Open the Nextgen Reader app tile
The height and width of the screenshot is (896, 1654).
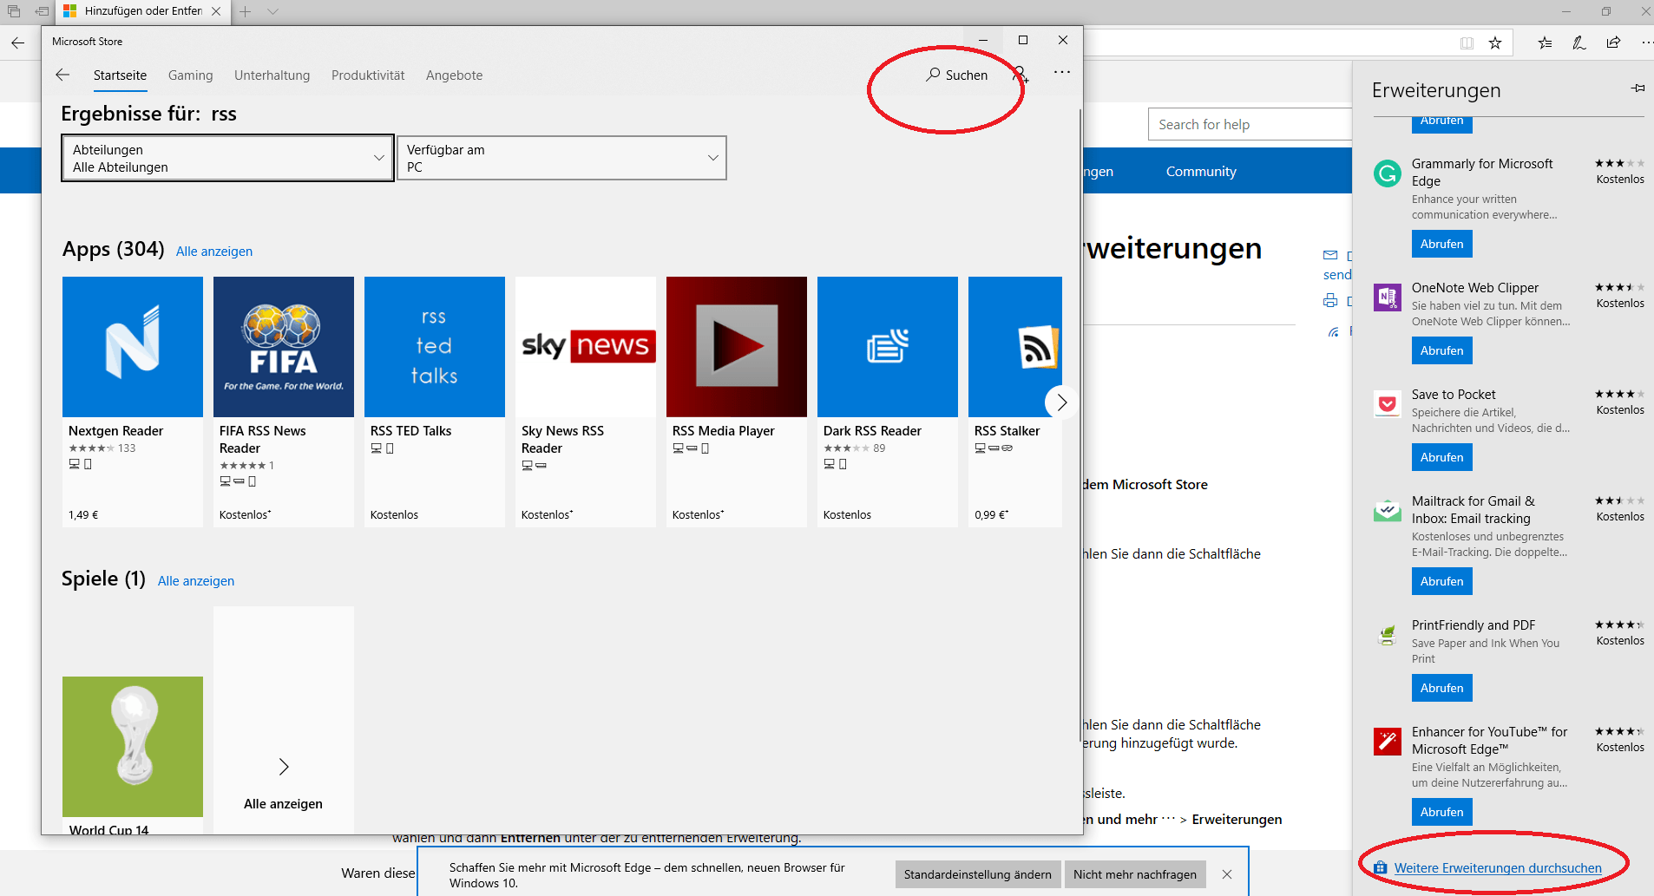(x=133, y=402)
